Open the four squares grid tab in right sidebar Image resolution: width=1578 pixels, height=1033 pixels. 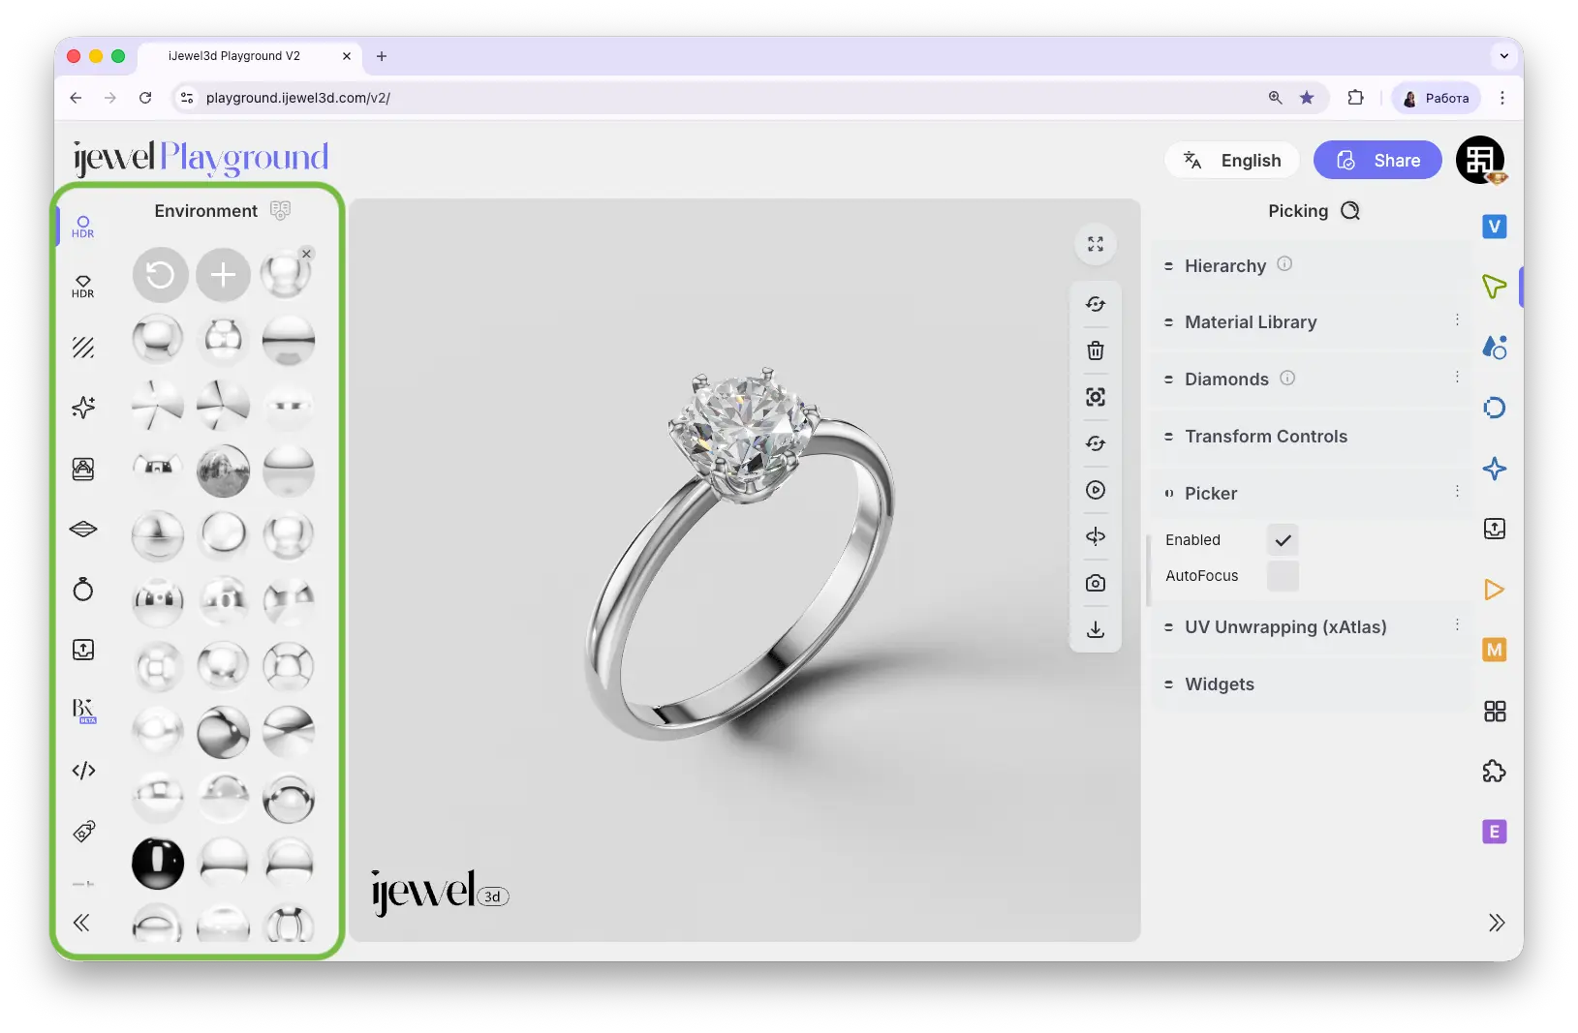click(1495, 712)
